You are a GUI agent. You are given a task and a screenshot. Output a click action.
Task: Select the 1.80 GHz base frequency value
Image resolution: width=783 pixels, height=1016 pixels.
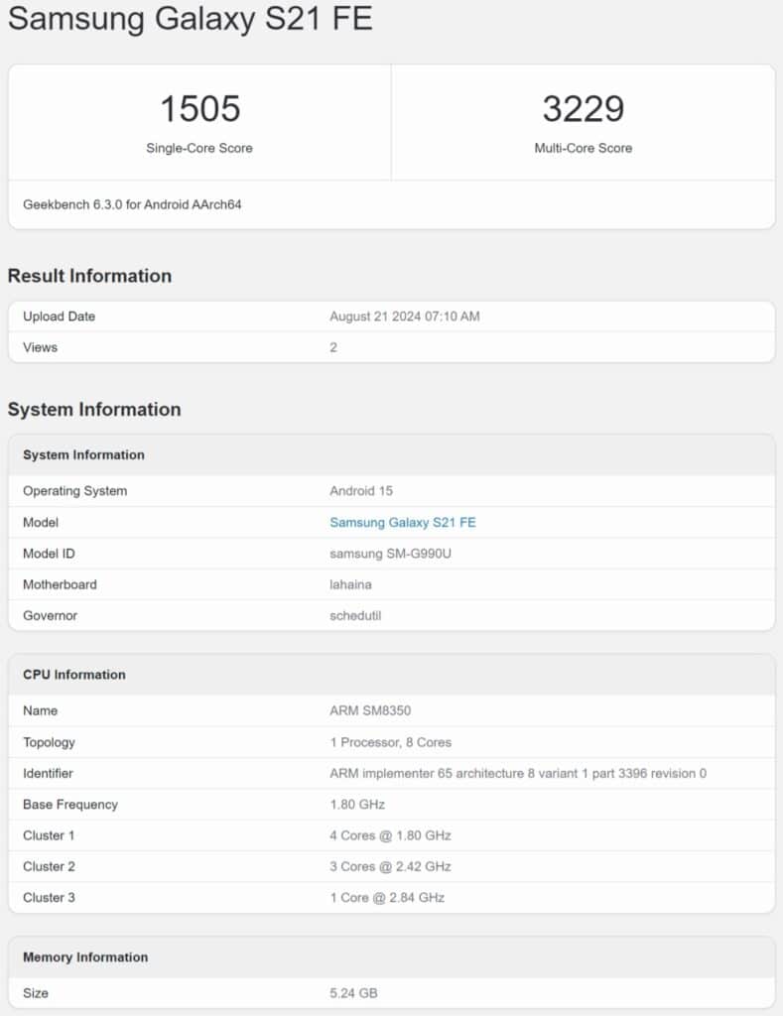(x=357, y=804)
